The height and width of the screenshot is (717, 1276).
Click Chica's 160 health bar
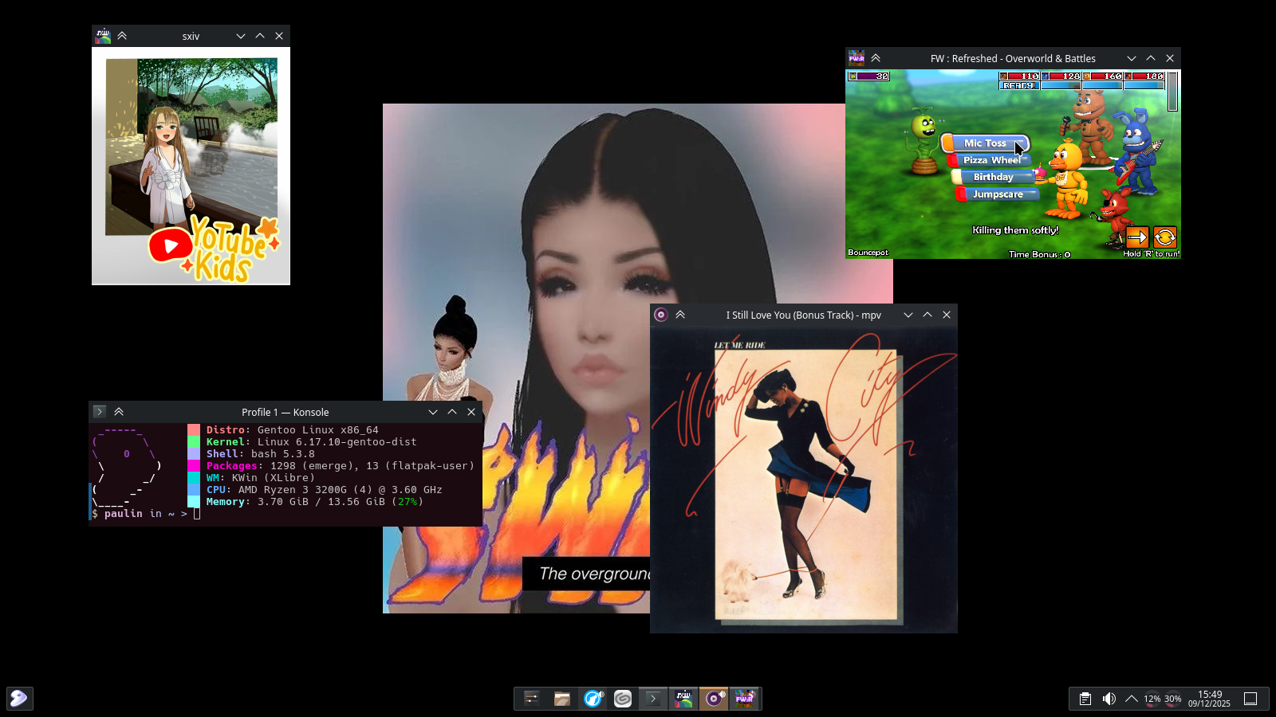point(1102,76)
